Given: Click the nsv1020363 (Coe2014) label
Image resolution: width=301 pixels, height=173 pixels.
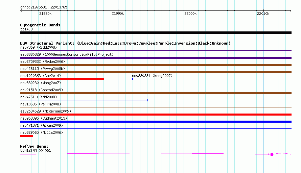Looking at the screenshot, I should coord(41,76).
